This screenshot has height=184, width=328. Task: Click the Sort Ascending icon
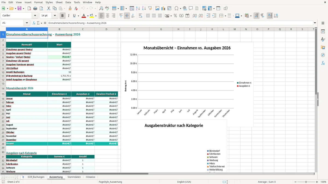138,8
